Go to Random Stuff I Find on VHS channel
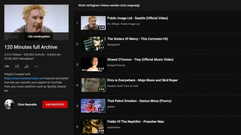 (x=123, y=86)
